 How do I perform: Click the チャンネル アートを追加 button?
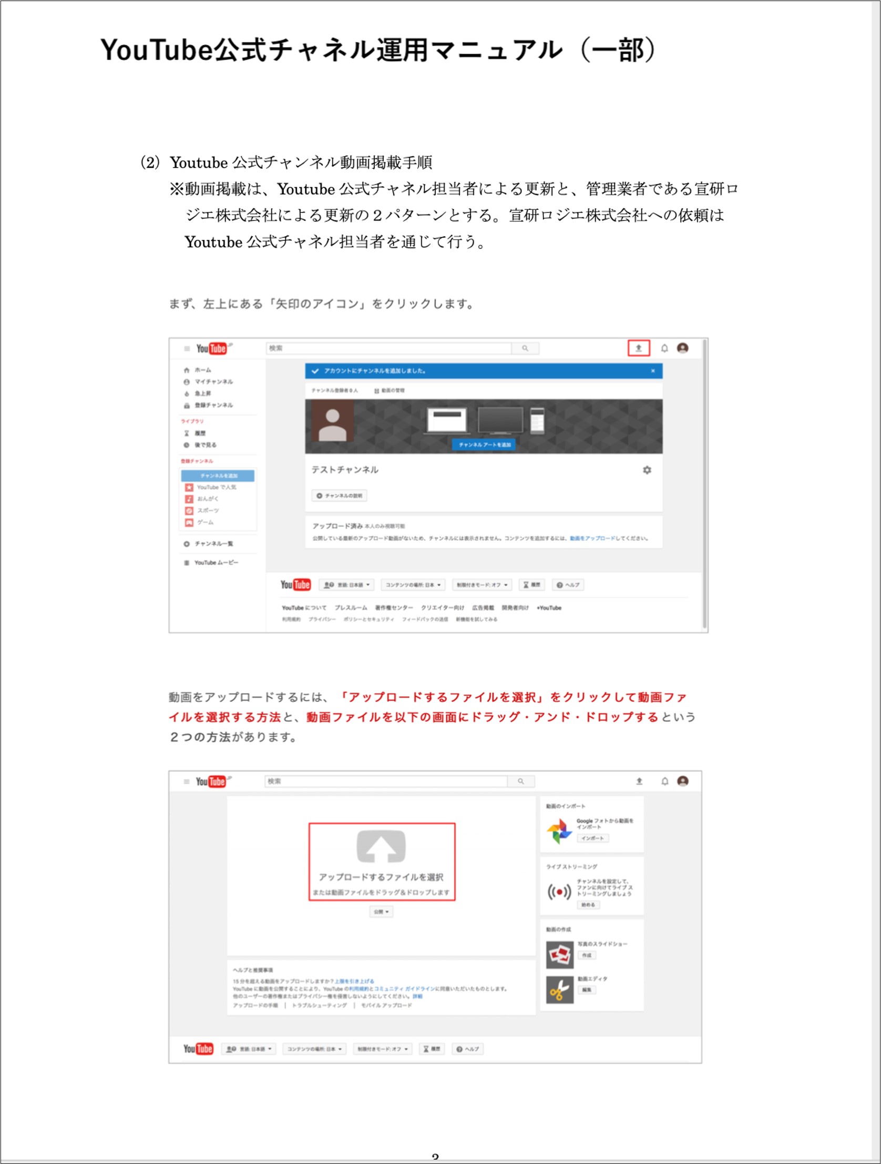pyautogui.click(x=484, y=444)
